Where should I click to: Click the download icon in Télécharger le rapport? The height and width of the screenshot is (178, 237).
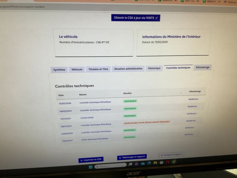tap(120, 158)
